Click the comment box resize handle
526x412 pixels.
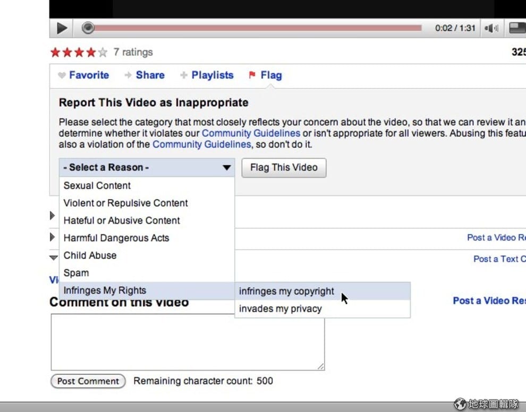[x=321, y=366]
